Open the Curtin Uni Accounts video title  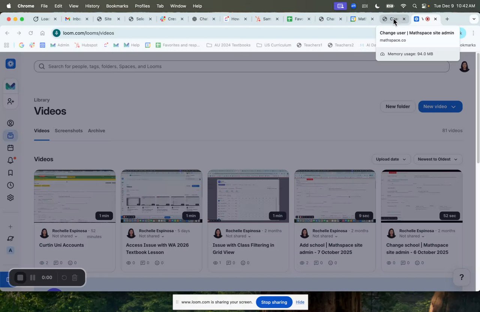coord(61,245)
